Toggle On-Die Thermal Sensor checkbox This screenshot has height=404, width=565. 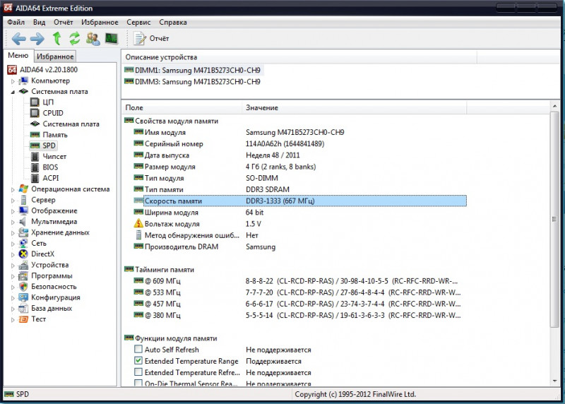click(138, 383)
